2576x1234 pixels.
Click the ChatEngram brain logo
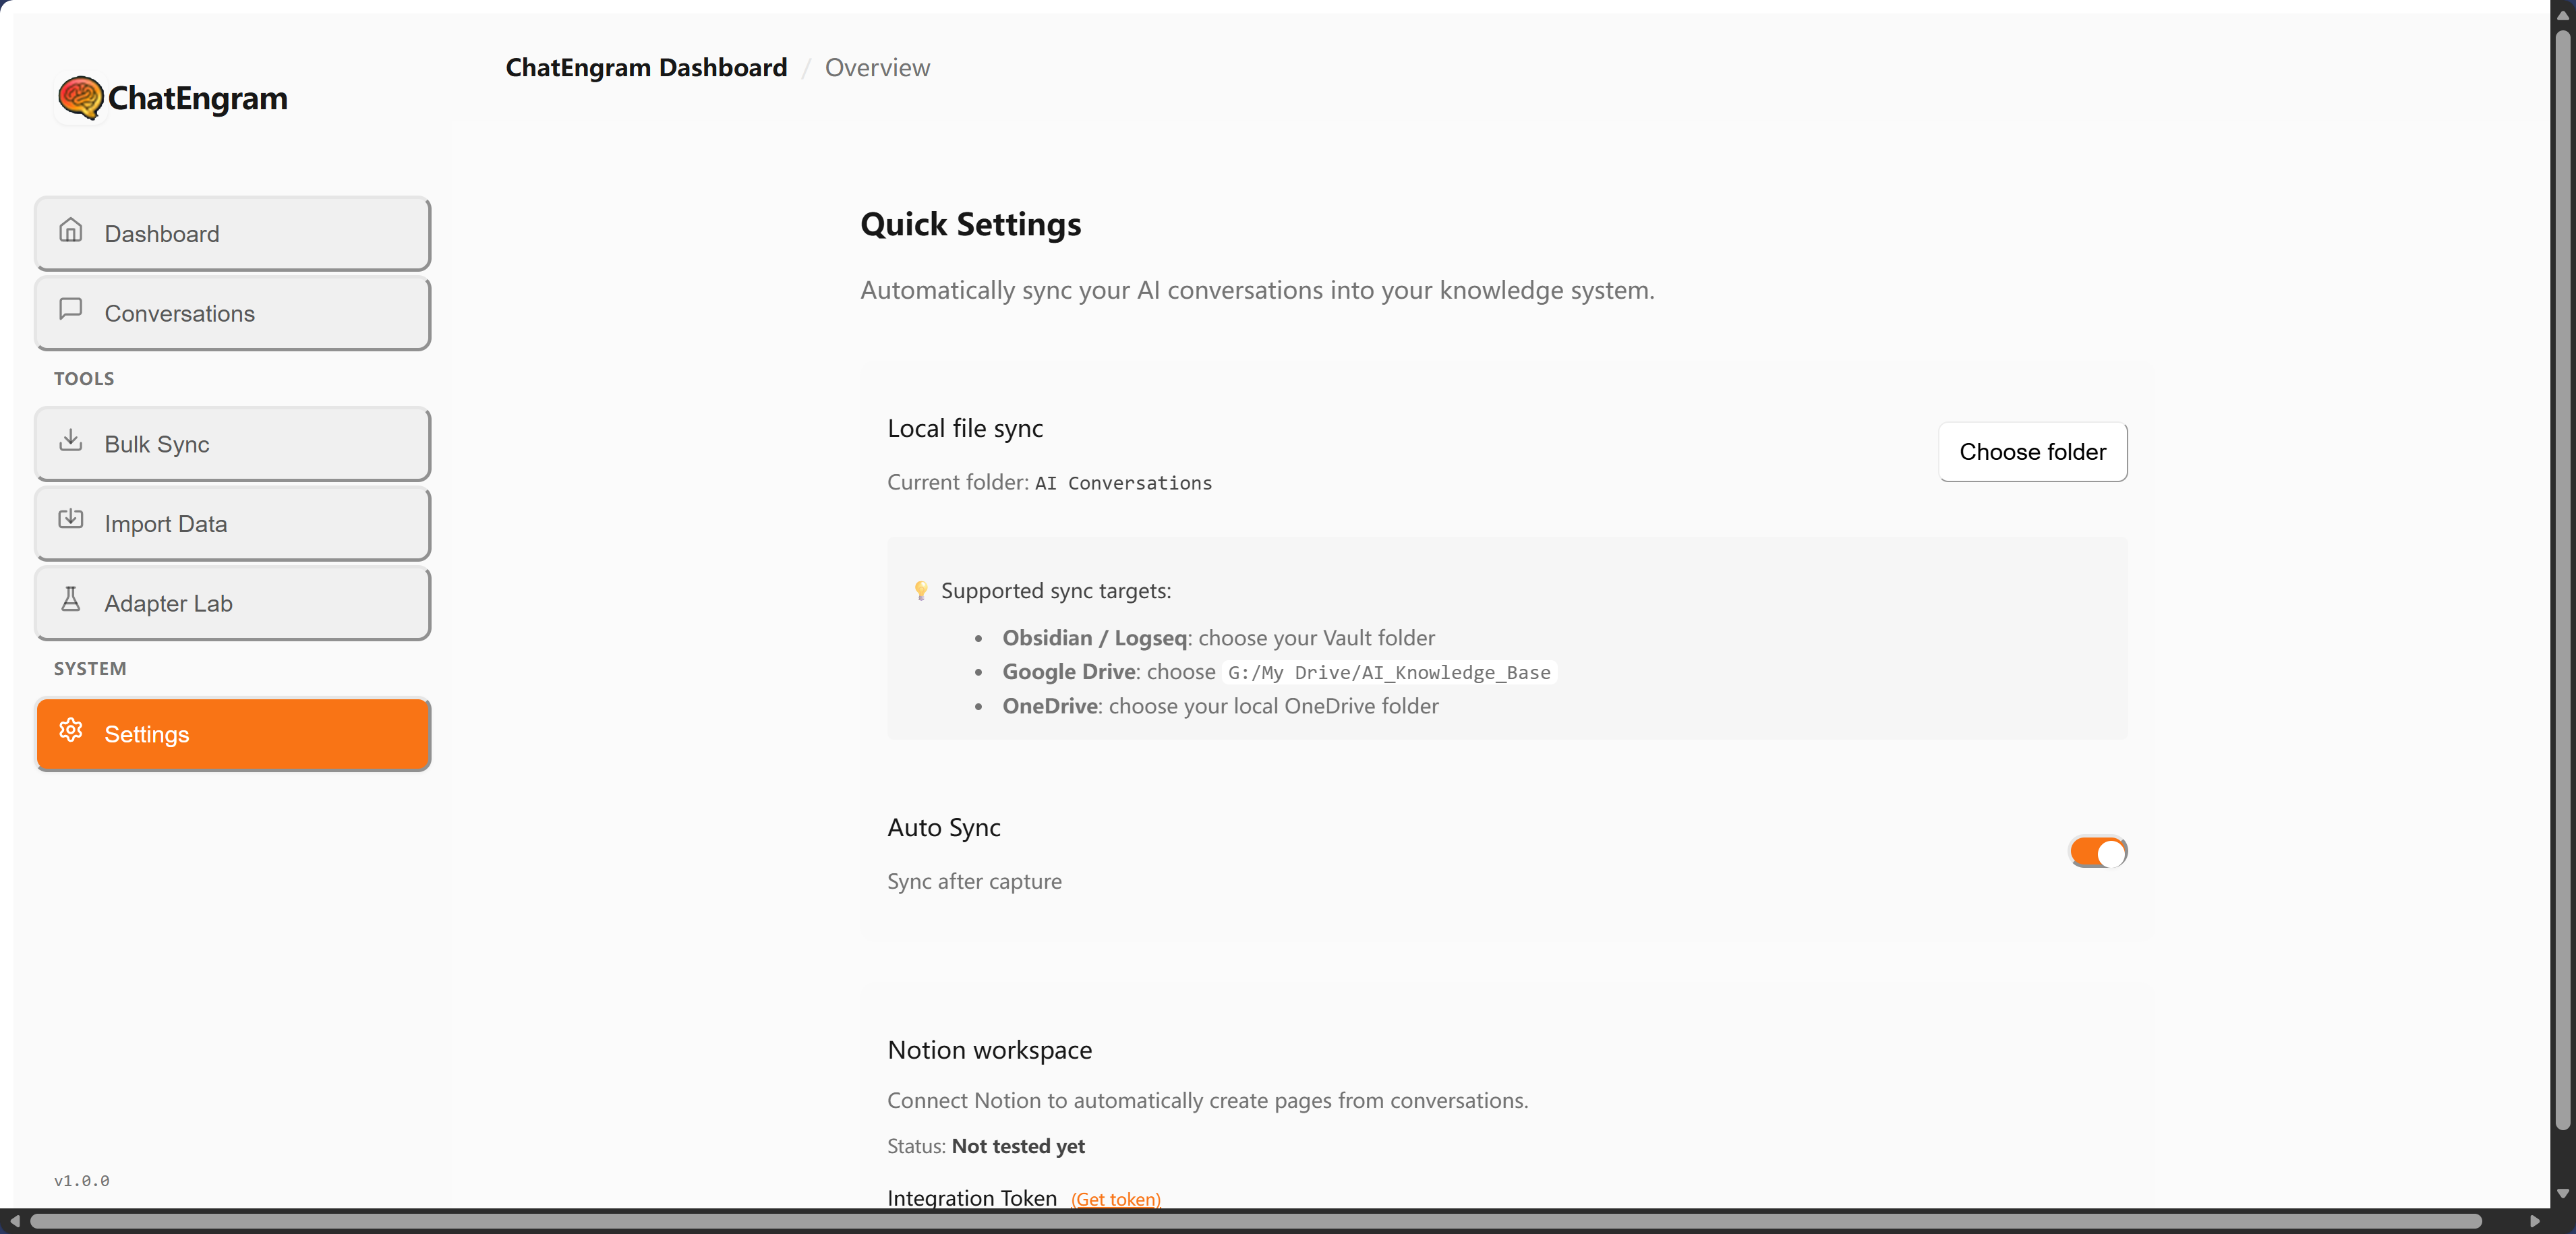pyautogui.click(x=81, y=97)
